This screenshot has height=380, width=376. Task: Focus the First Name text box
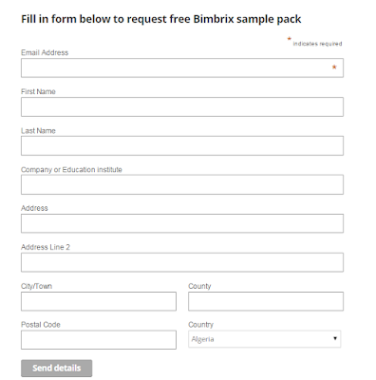182,106
